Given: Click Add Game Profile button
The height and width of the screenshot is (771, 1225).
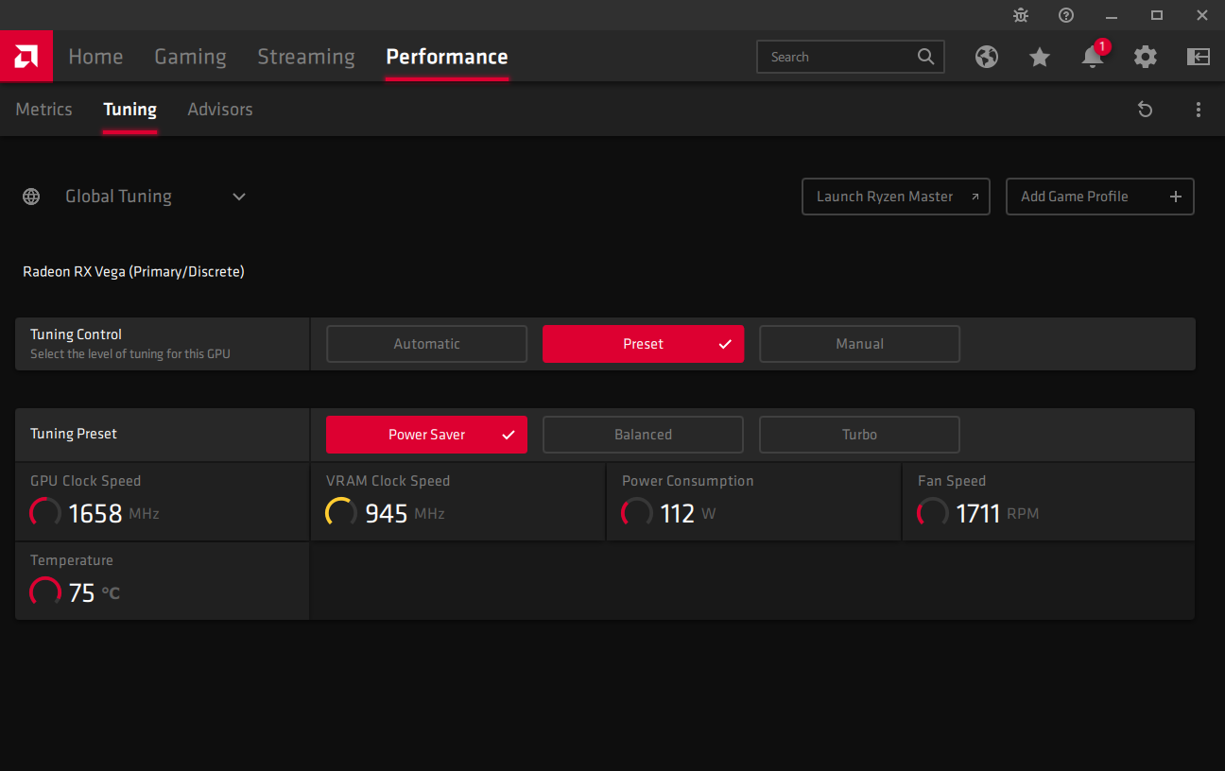Looking at the screenshot, I should click(x=1100, y=197).
